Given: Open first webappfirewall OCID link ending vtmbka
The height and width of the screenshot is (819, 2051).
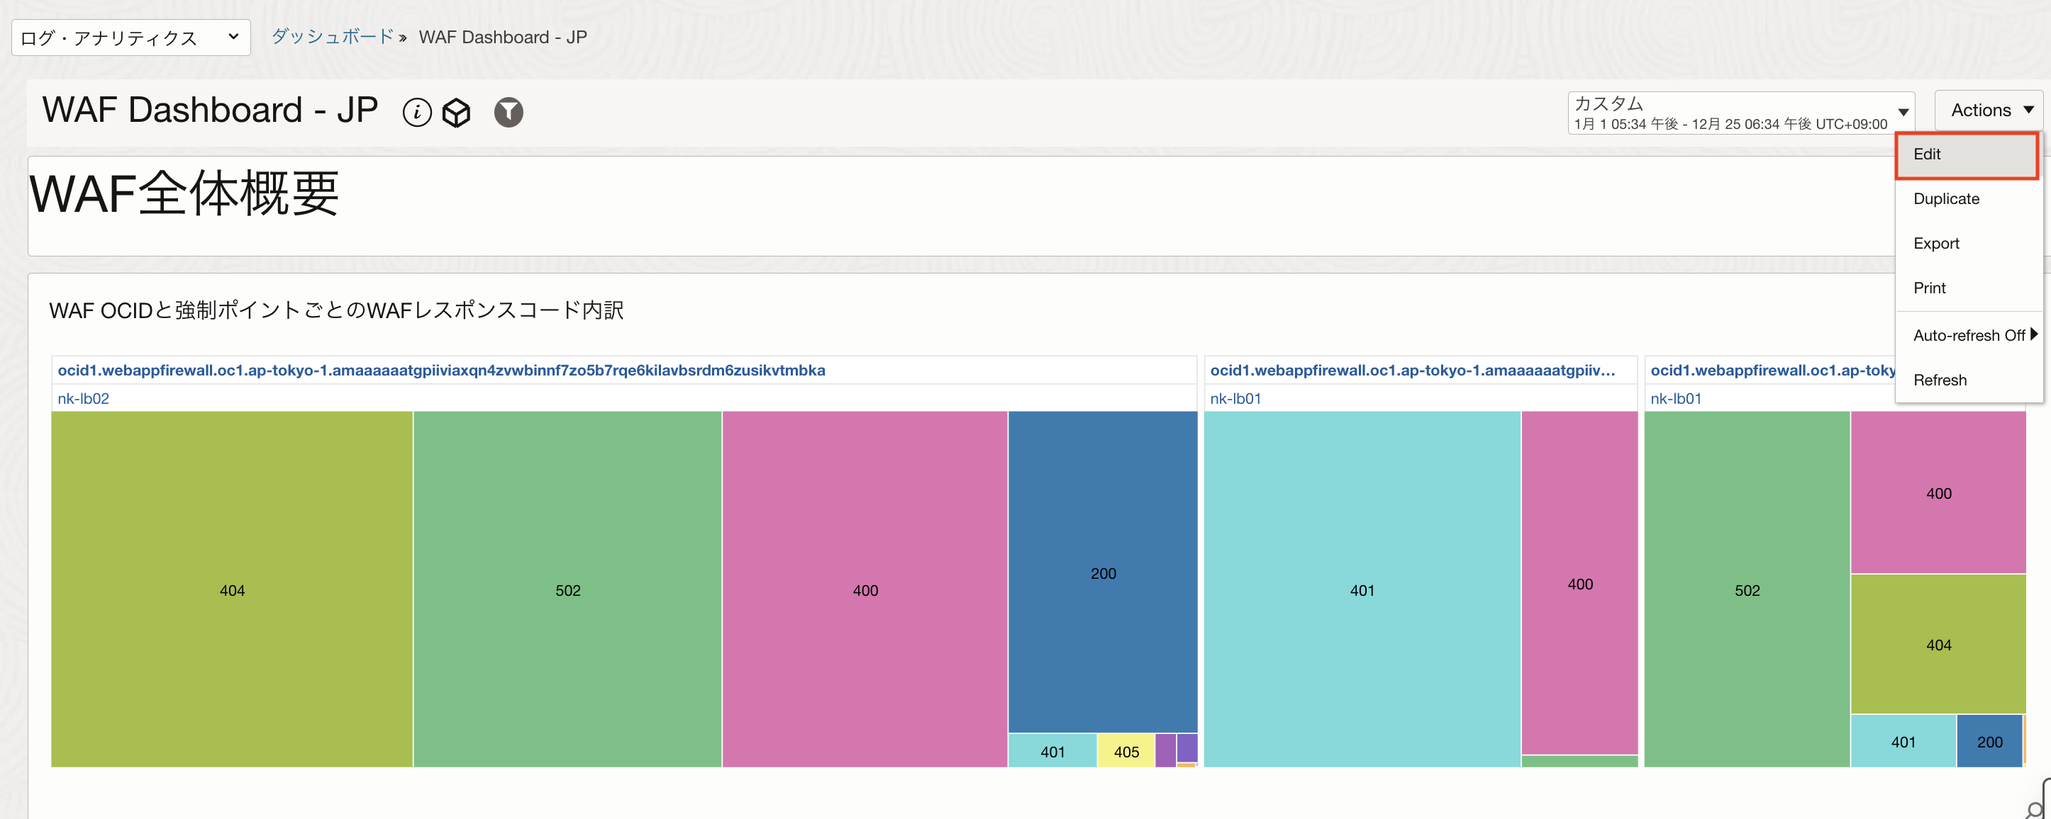Looking at the screenshot, I should [441, 370].
